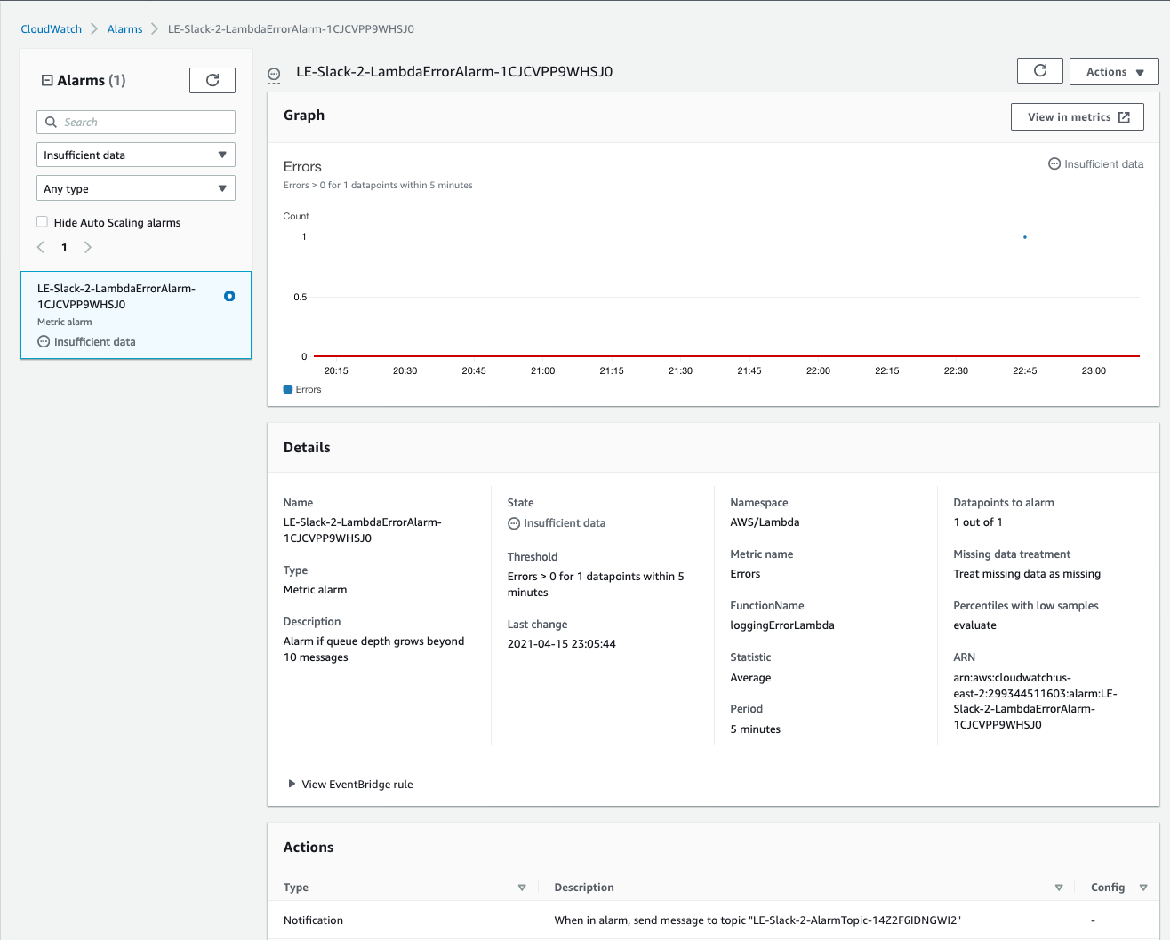Enable the Hide Auto Scaling alarms checkbox

[x=40, y=222]
